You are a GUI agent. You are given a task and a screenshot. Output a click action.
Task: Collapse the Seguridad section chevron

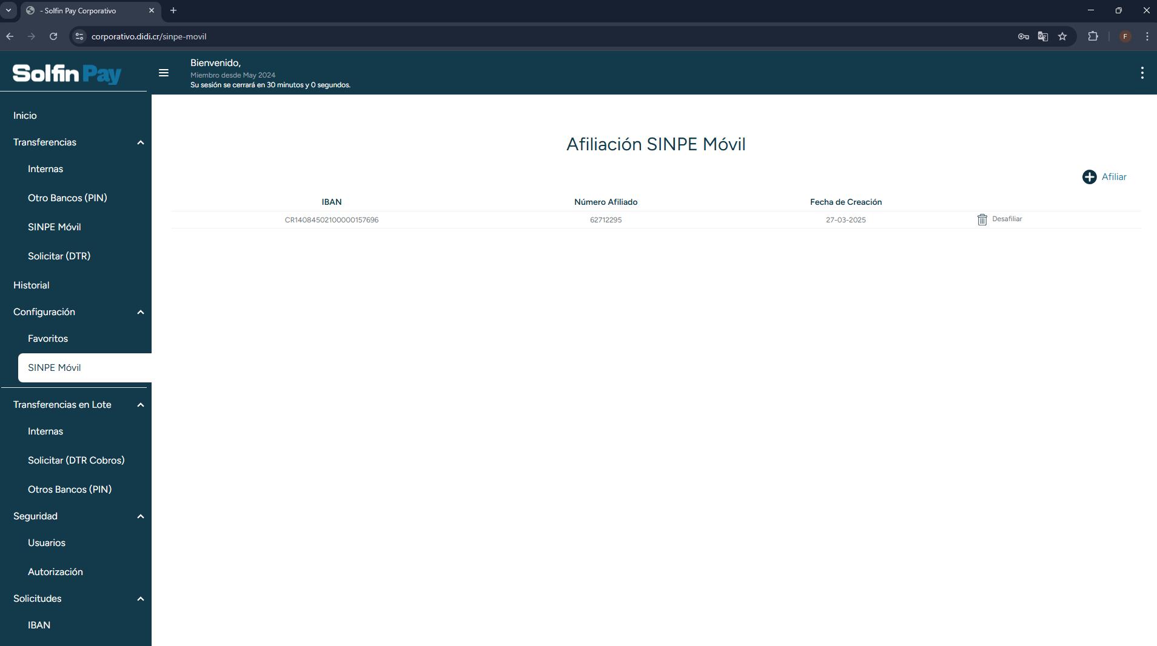coord(141,516)
